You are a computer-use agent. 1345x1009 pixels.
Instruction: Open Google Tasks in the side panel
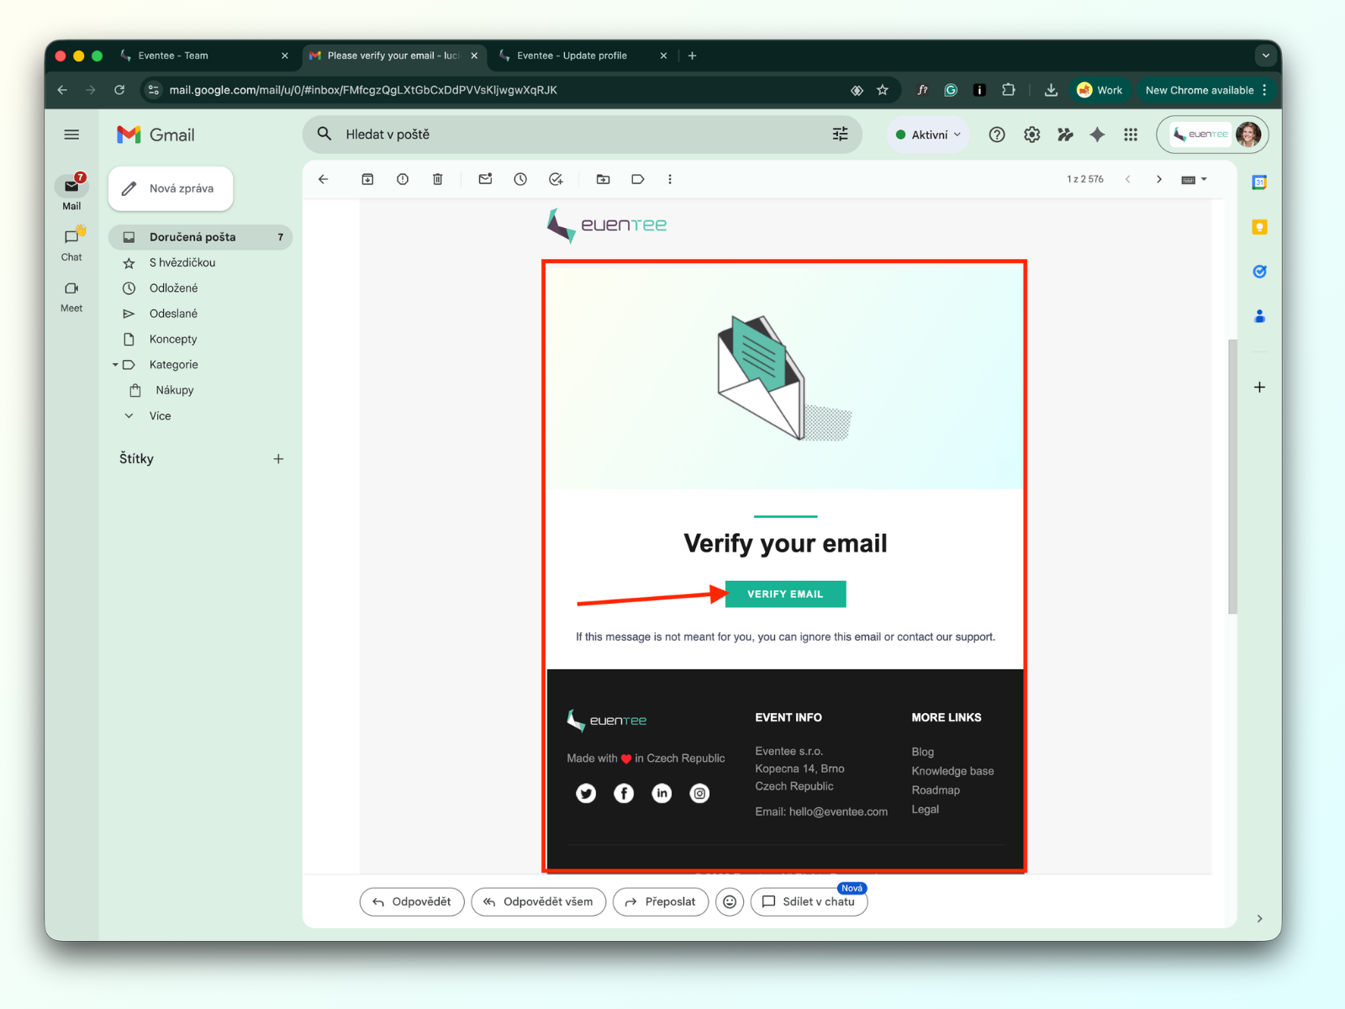[1259, 272]
